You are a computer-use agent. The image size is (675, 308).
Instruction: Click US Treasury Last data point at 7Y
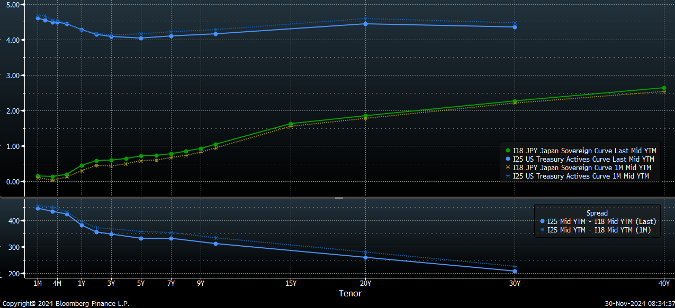point(171,36)
